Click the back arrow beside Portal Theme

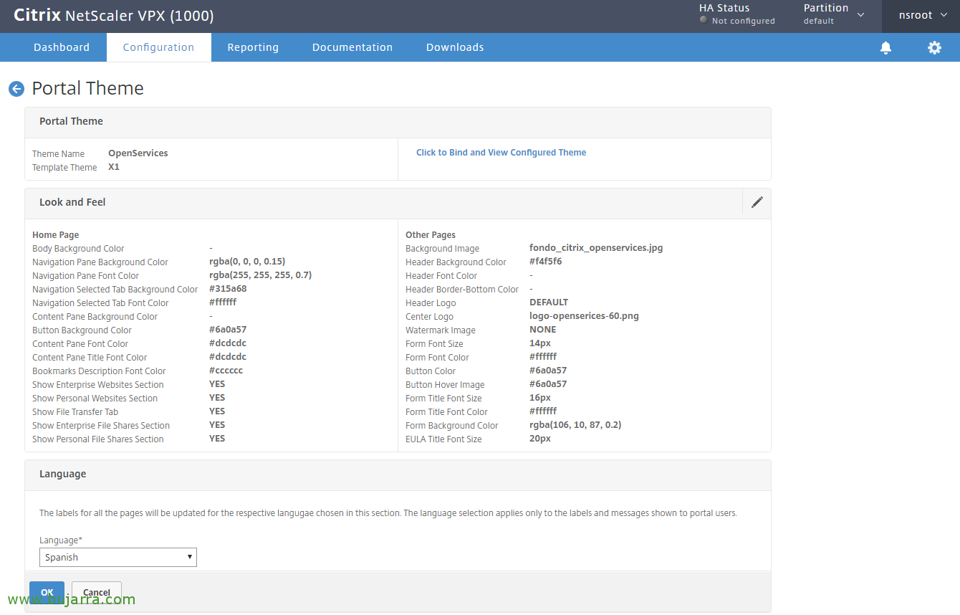(x=16, y=89)
